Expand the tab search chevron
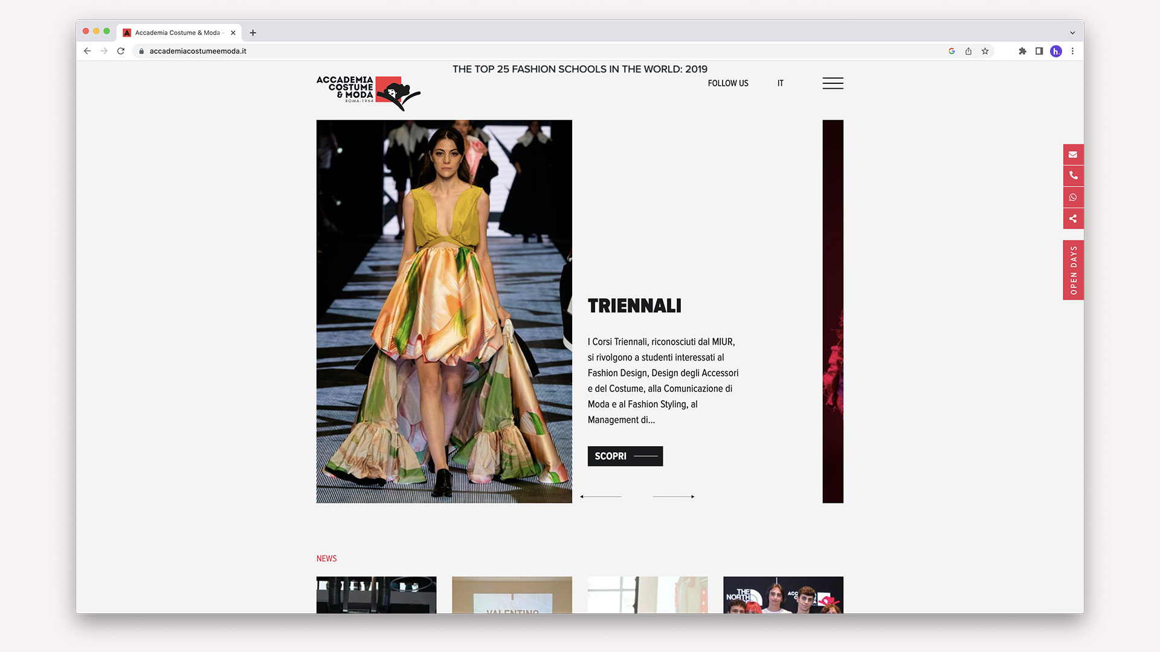The height and width of the screenshot is (652, 1160). [x=1072, y=33]
